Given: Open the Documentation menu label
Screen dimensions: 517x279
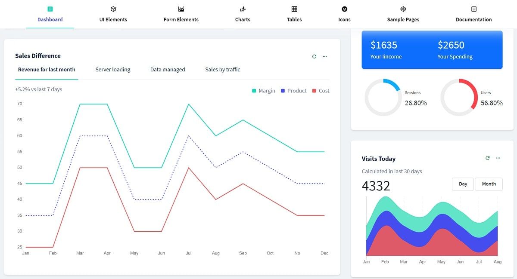Looking at the screenshot, I should 474,19.
